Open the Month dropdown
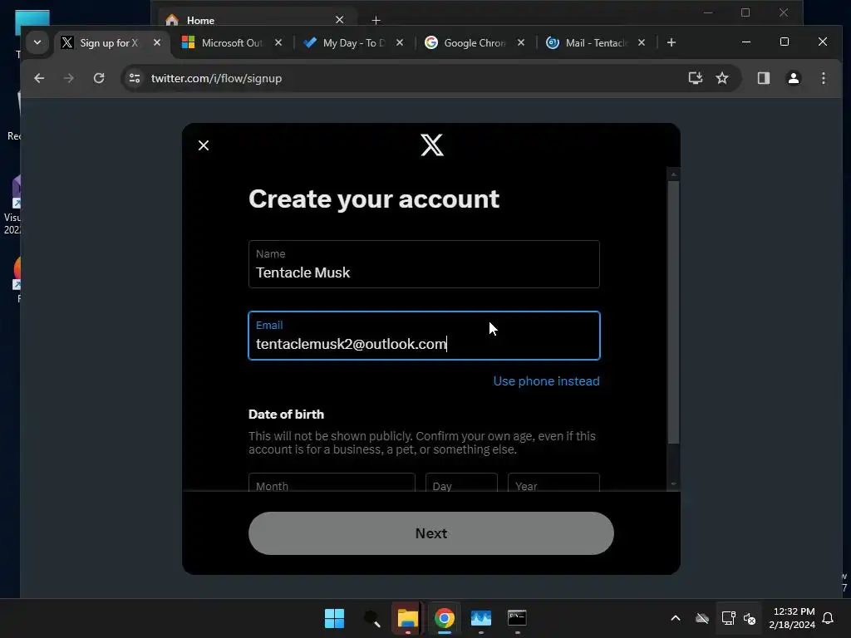 pyautogui.click(x=332, y=483)
